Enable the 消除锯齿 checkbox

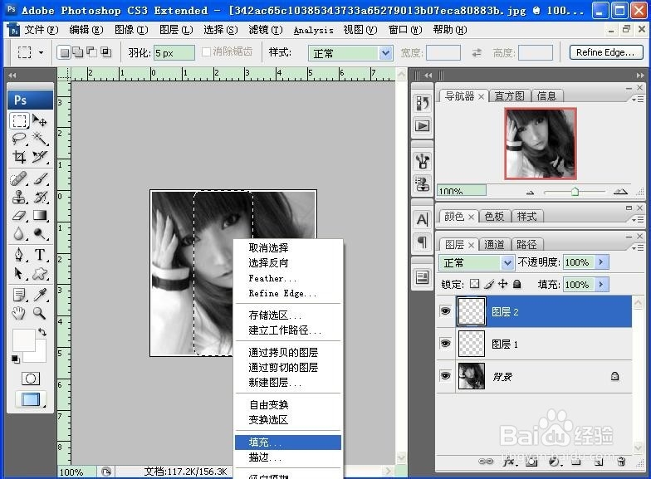[206, 51]
